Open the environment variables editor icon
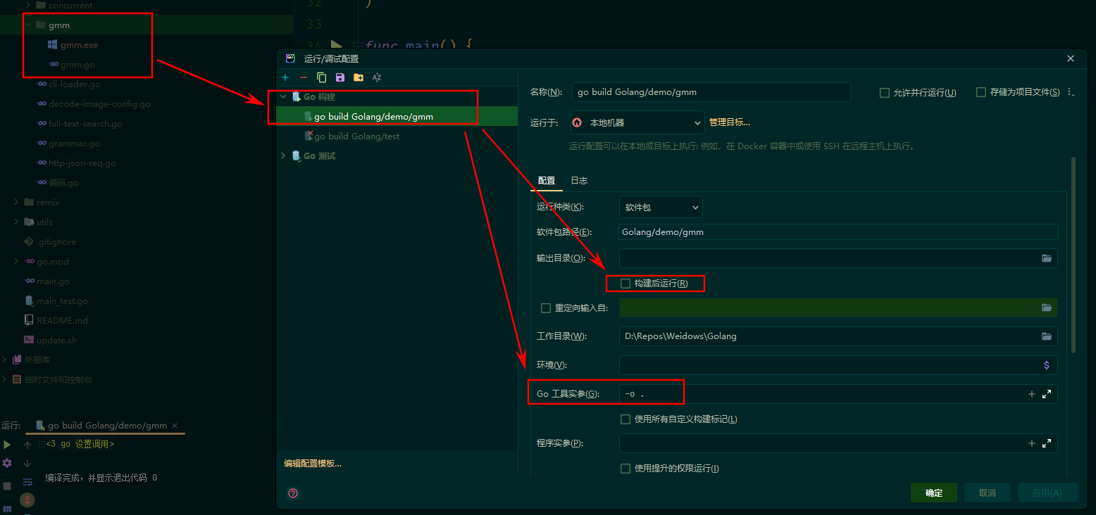Image resolution: width=1096 pixels, height=515 pixels. [x=1047, y=365]
